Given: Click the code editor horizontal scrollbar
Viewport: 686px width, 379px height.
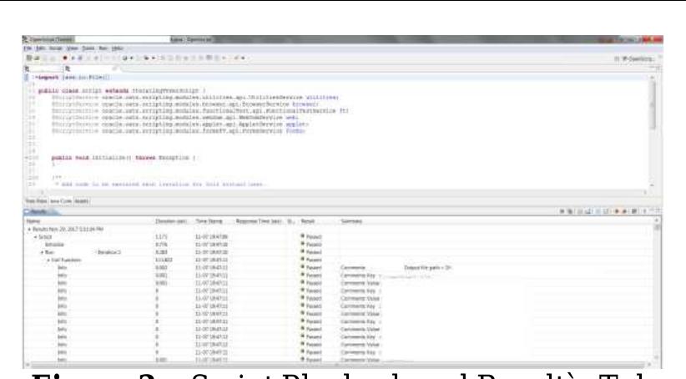Looking at the screenshot, I should click(344, 192).
